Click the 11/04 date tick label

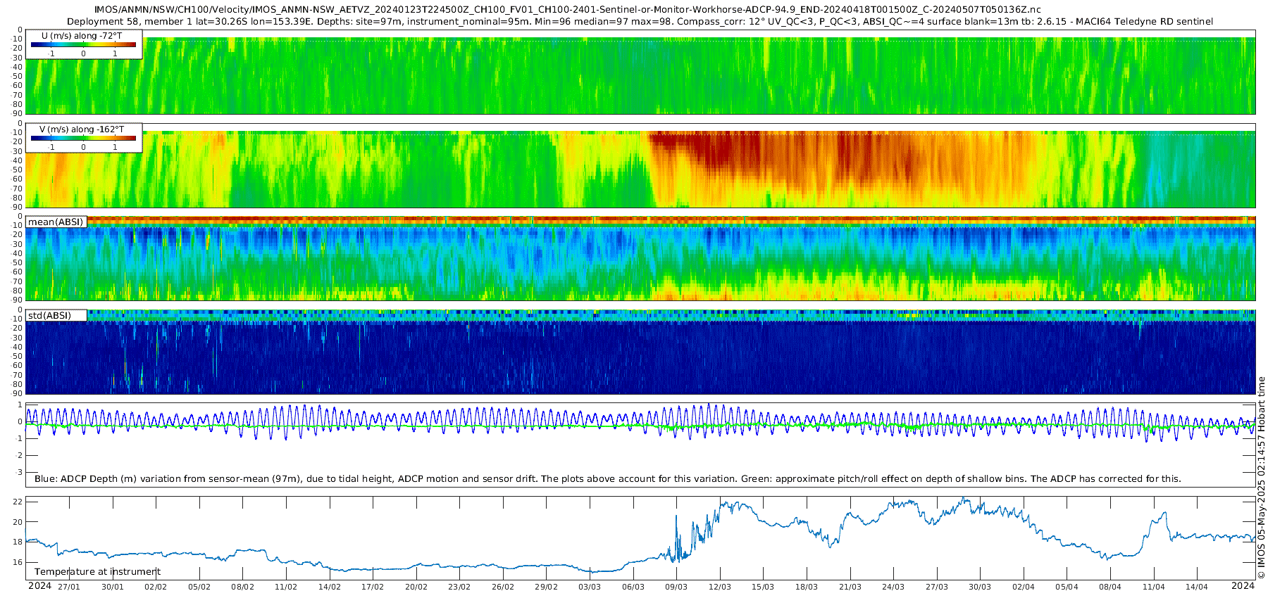pos(1153,587)
